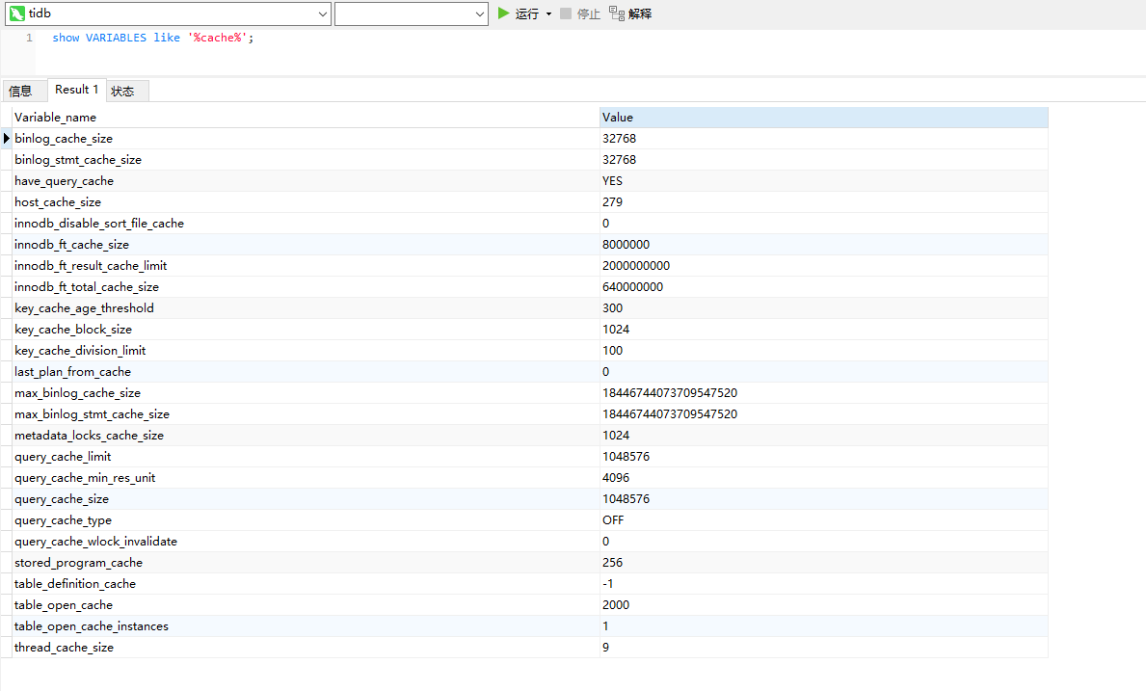Click the thread_cache_size row name
This screenshot has width=1146, height=691.
(x=64, y=648)
